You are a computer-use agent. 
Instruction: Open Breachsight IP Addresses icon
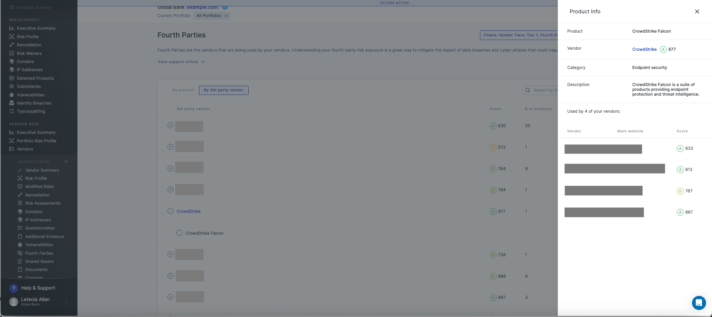11,70
